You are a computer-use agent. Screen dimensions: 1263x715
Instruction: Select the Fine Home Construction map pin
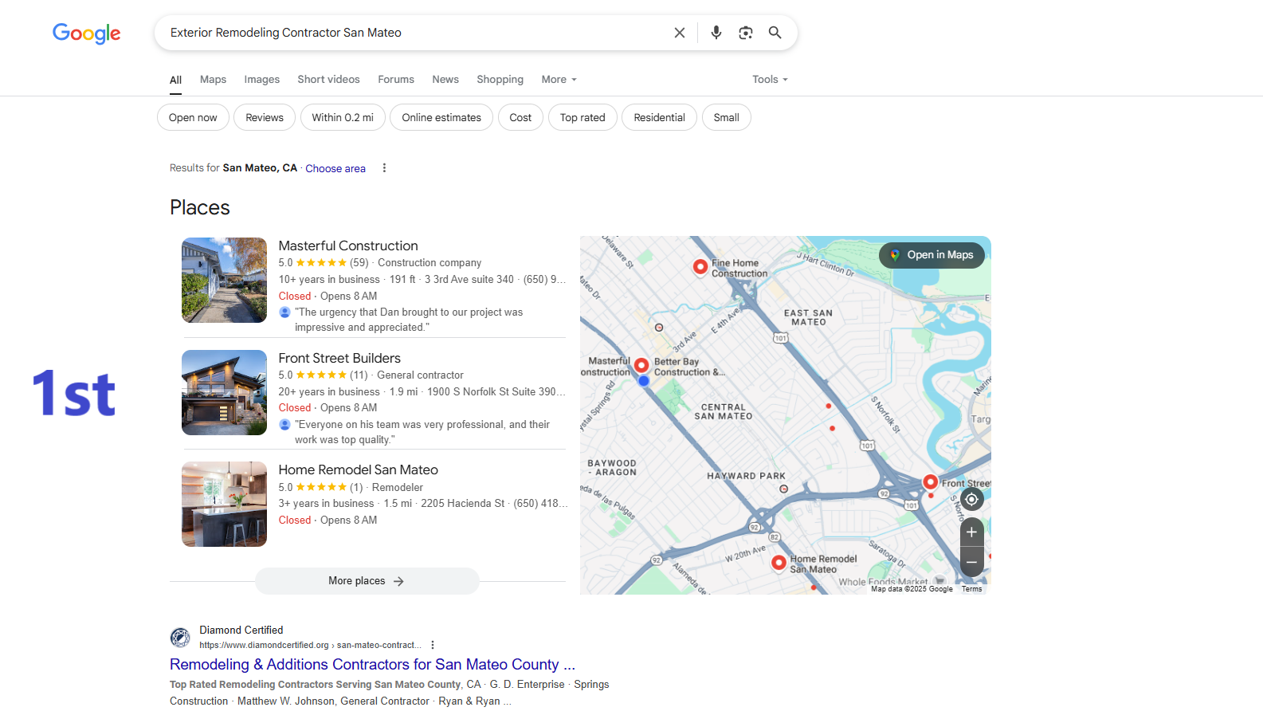coord(700,267)
